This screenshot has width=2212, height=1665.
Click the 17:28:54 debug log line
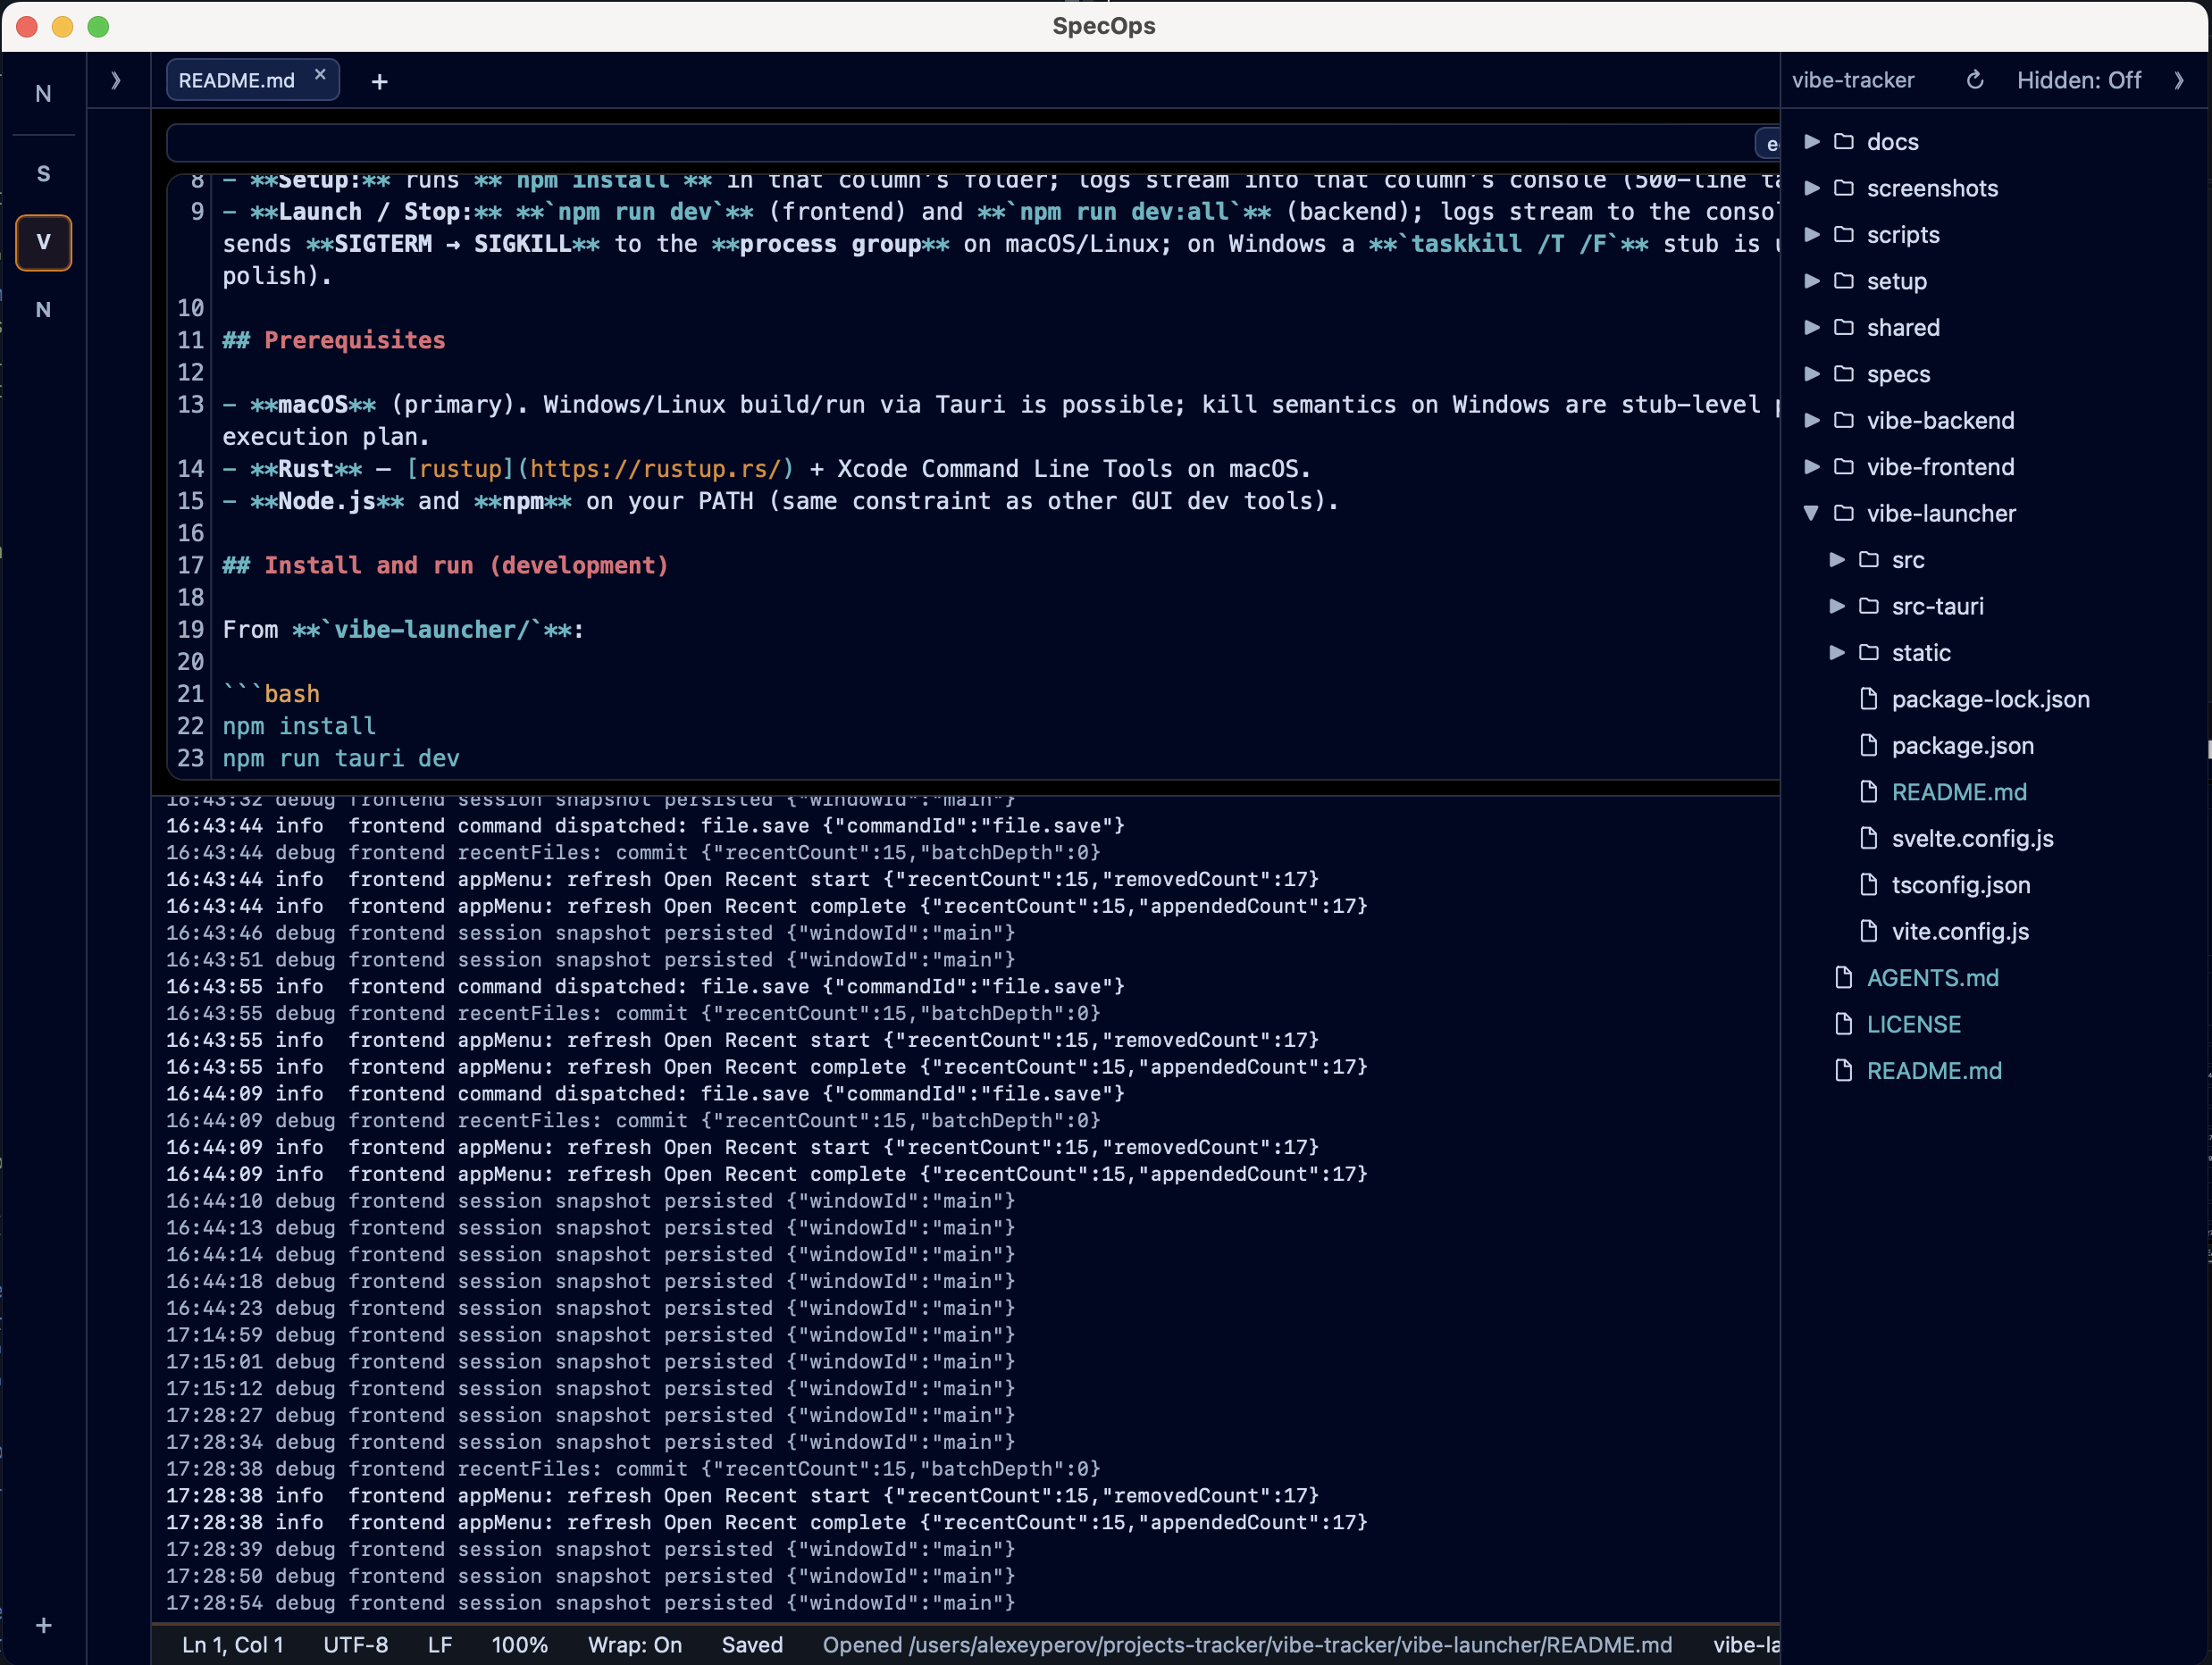[x=590, y=1603]
